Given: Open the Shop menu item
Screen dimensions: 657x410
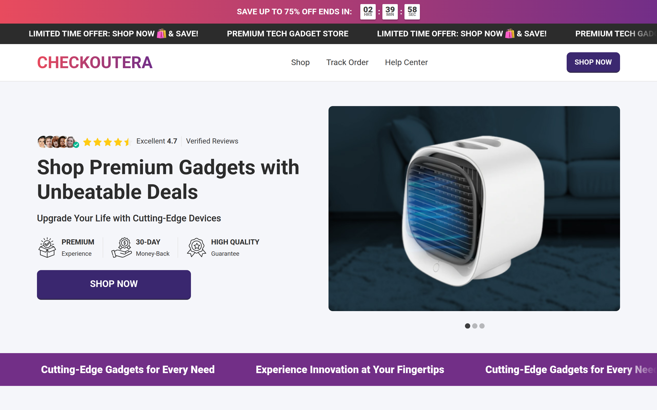Looking at the screenshot, I should click(x=300, y=62).
